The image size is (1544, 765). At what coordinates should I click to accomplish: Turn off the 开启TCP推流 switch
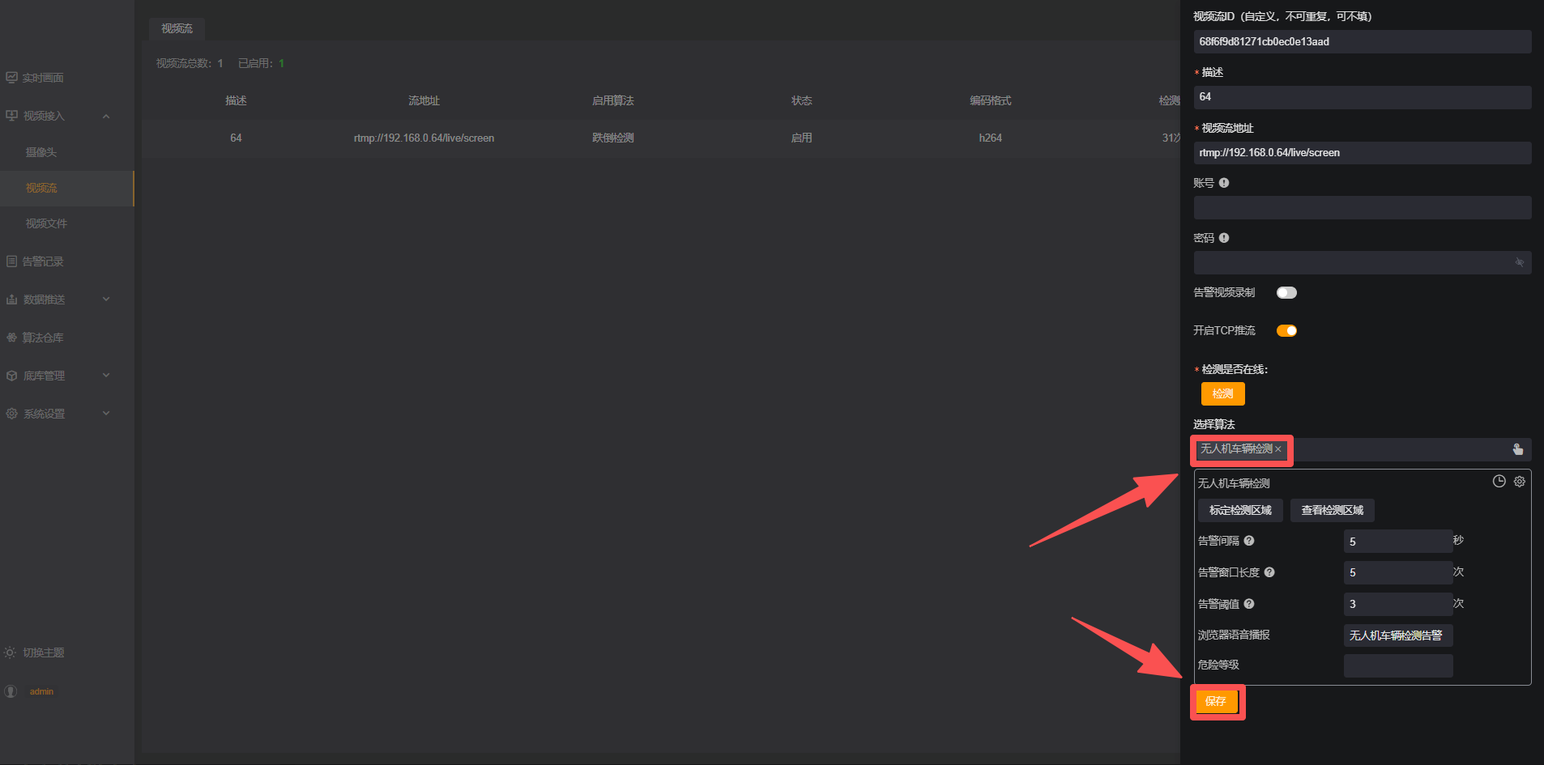[1286, 330]
